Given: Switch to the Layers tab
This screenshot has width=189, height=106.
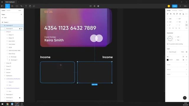Looking at the screenshot, I should tap(3, 11).
